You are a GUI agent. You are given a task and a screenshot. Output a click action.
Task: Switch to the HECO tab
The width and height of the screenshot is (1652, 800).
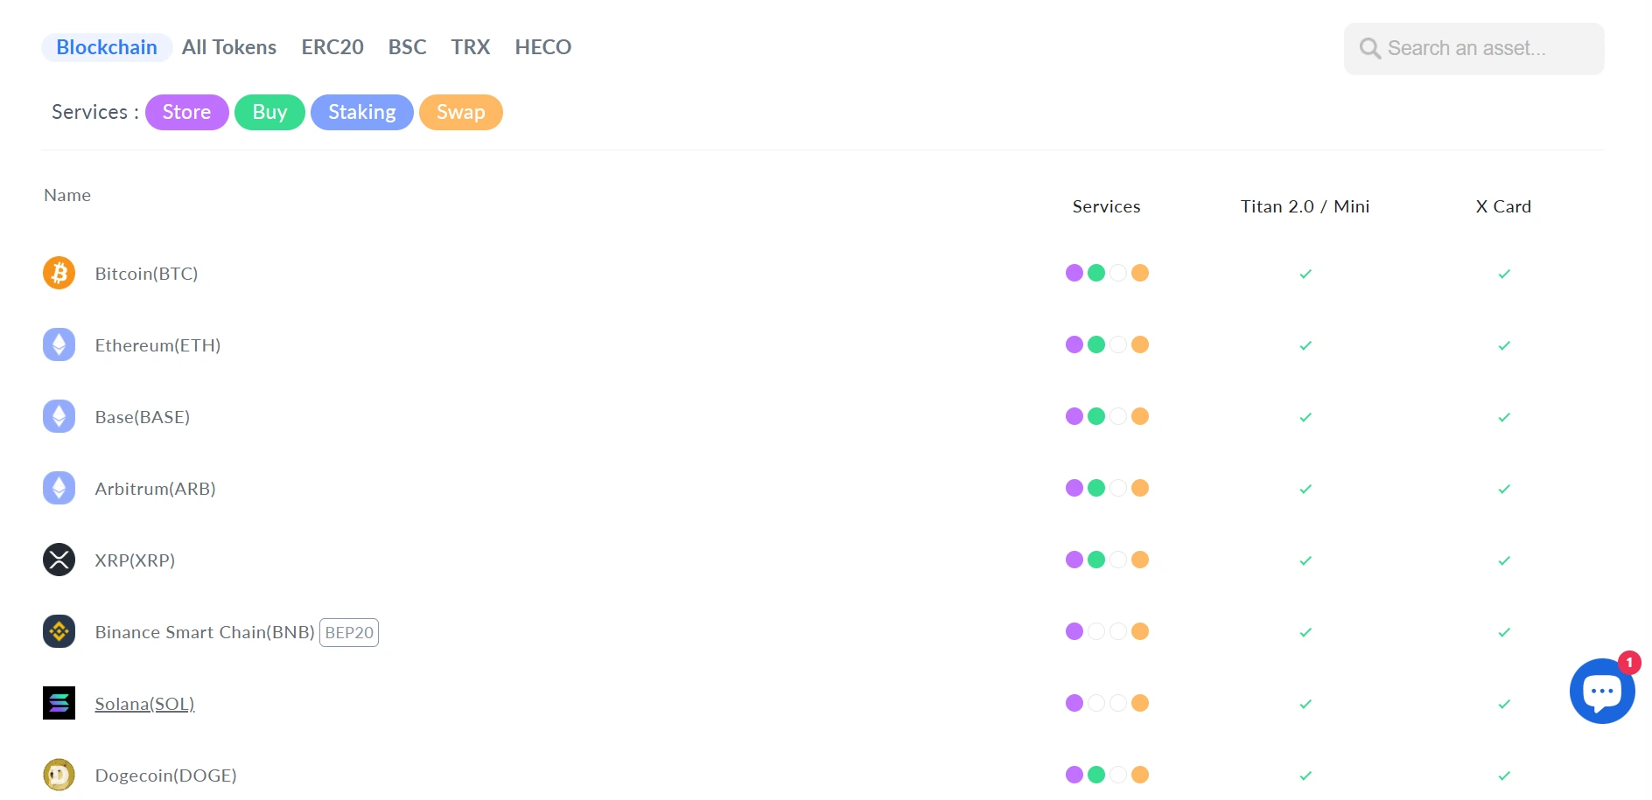pyautogui.click(x=543, y=47)
